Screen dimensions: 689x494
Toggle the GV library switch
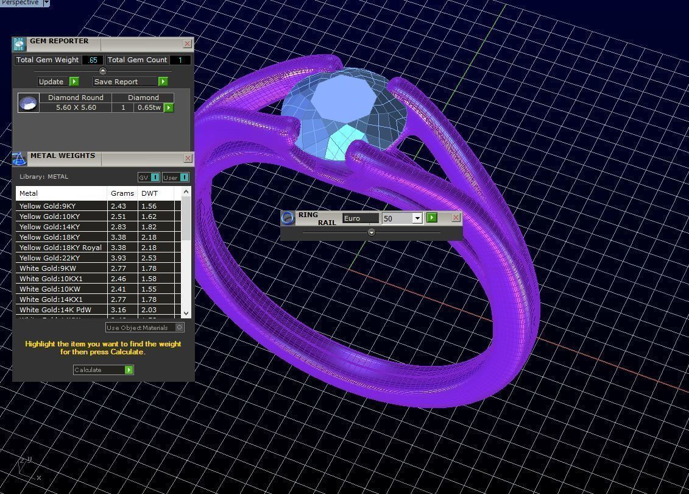click(x=155, y=177)
